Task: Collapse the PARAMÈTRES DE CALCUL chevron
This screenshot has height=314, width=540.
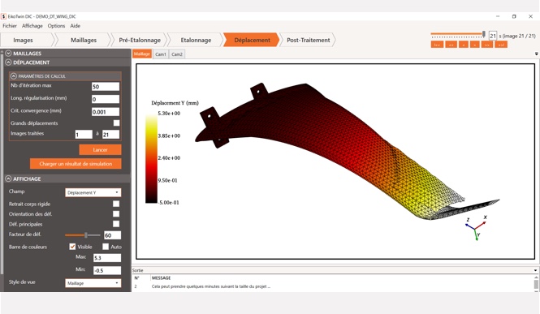Action: (14, 76)
